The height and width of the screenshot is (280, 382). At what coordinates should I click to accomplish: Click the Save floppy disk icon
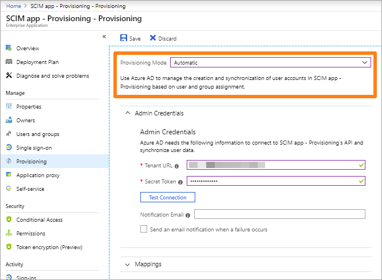click(124, 38)
